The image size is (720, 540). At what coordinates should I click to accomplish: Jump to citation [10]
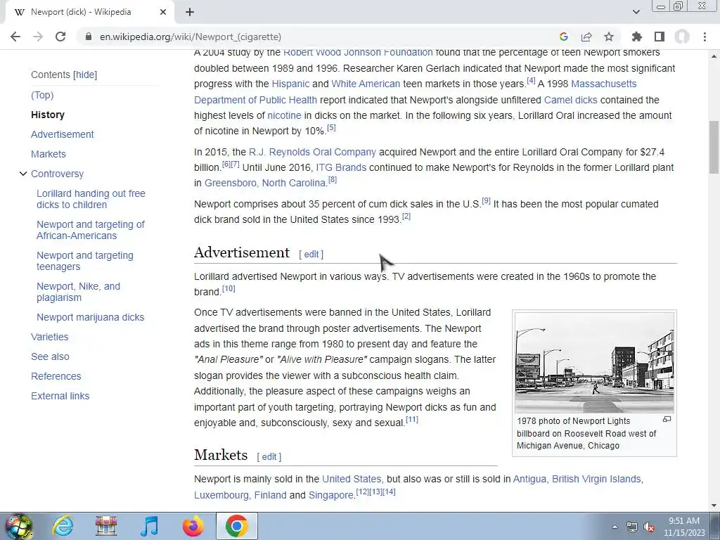pos(229,289)
